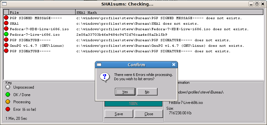Click the orange Processing key icon
Image resolution: width=267 pixels, height=125 pixels.
pyautogui.click(x=8, y=102)
